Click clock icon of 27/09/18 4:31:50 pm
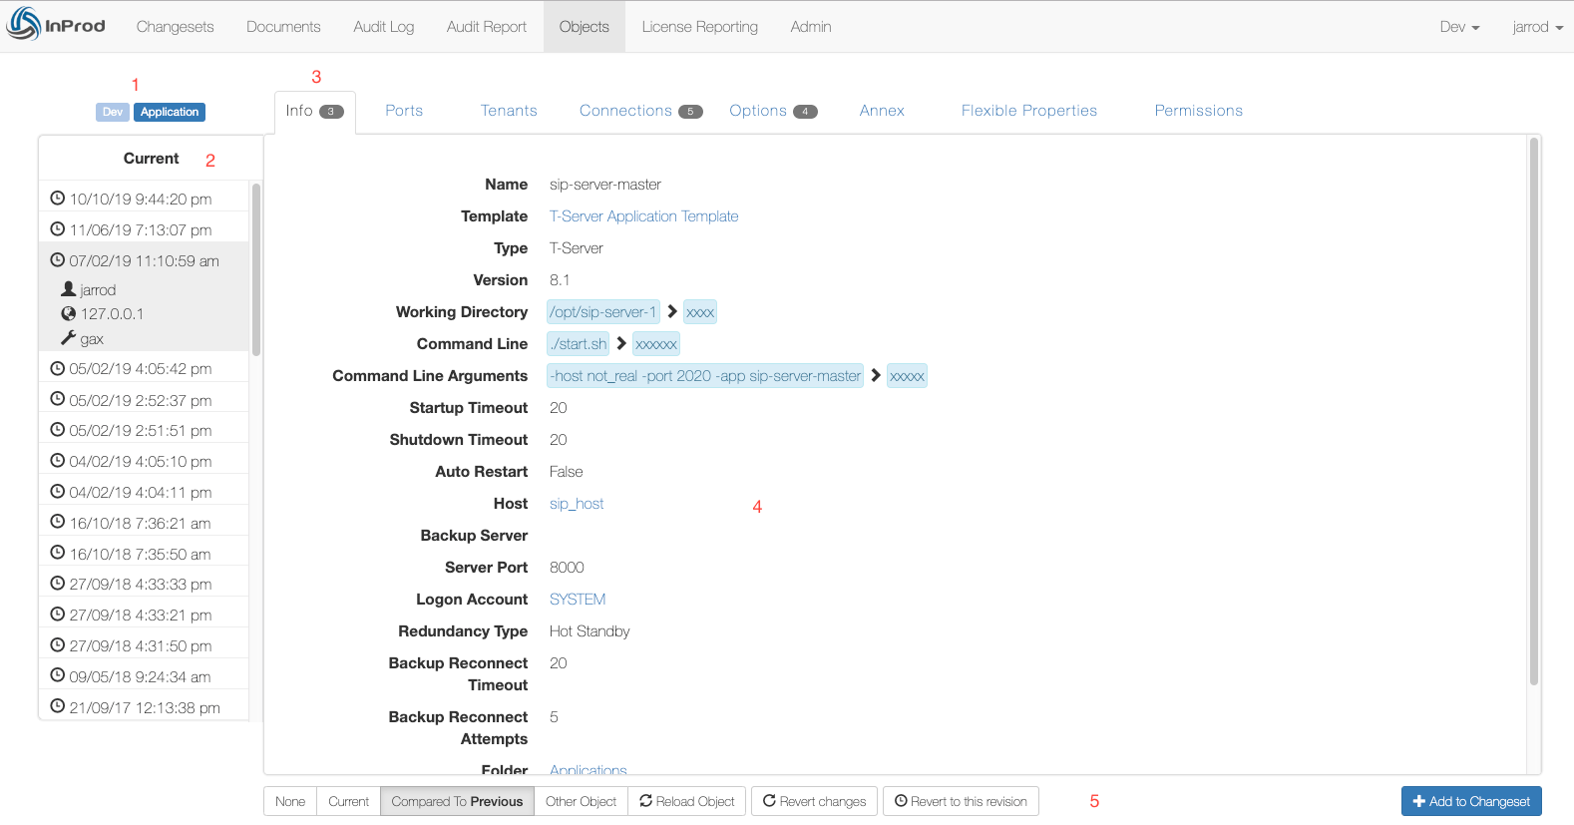 pyautogui.click(x=58, y=645)
